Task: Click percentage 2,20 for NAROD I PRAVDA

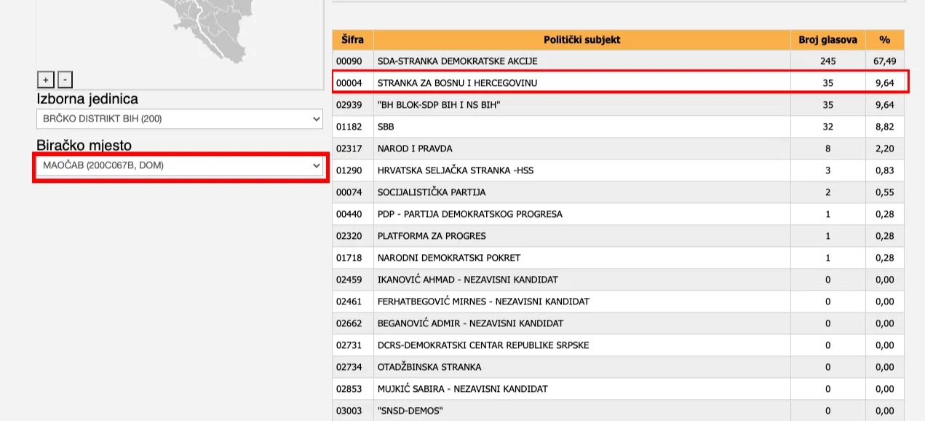Action: click(x=885, y=149)
